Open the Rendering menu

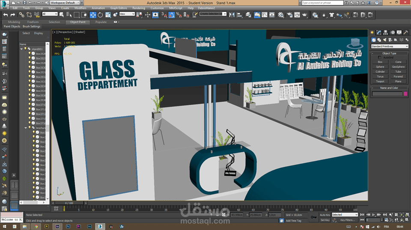pos(139,8)
